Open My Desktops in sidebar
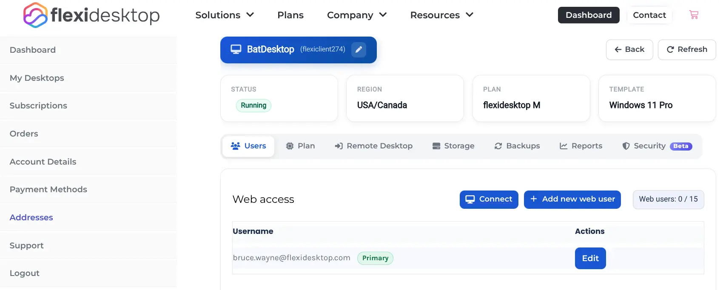This screenshot has height=290, width=723. (x=88, y=78)
